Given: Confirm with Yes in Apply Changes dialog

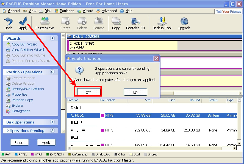Looking at the screenshot, I should 88,92.
